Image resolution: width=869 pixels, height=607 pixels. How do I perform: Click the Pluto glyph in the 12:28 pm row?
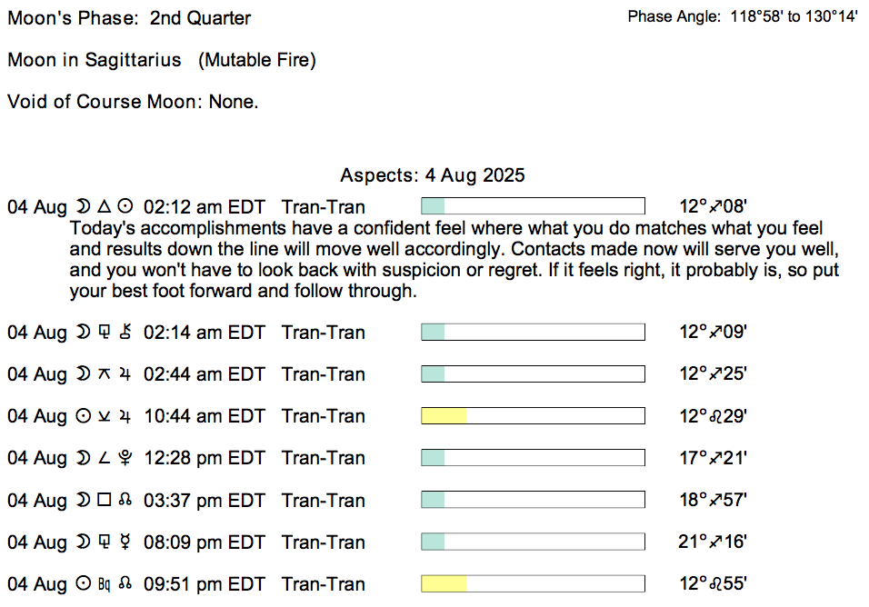tap(125, 459)
